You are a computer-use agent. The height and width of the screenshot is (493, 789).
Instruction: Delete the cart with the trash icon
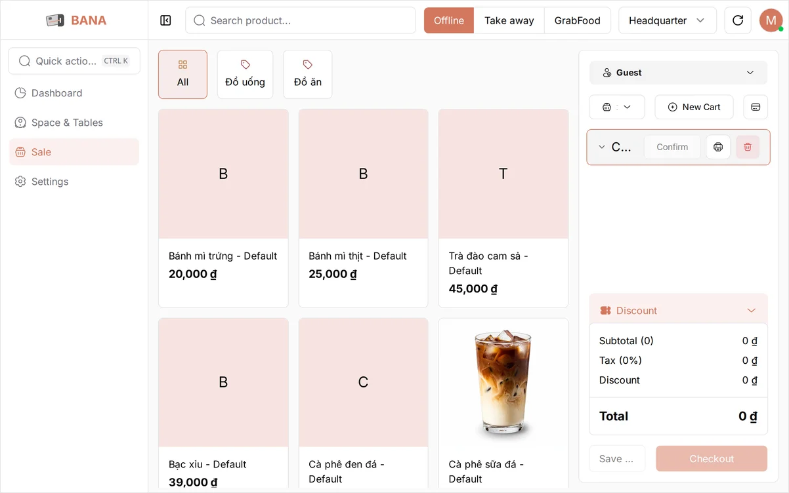tap(748, 147)
